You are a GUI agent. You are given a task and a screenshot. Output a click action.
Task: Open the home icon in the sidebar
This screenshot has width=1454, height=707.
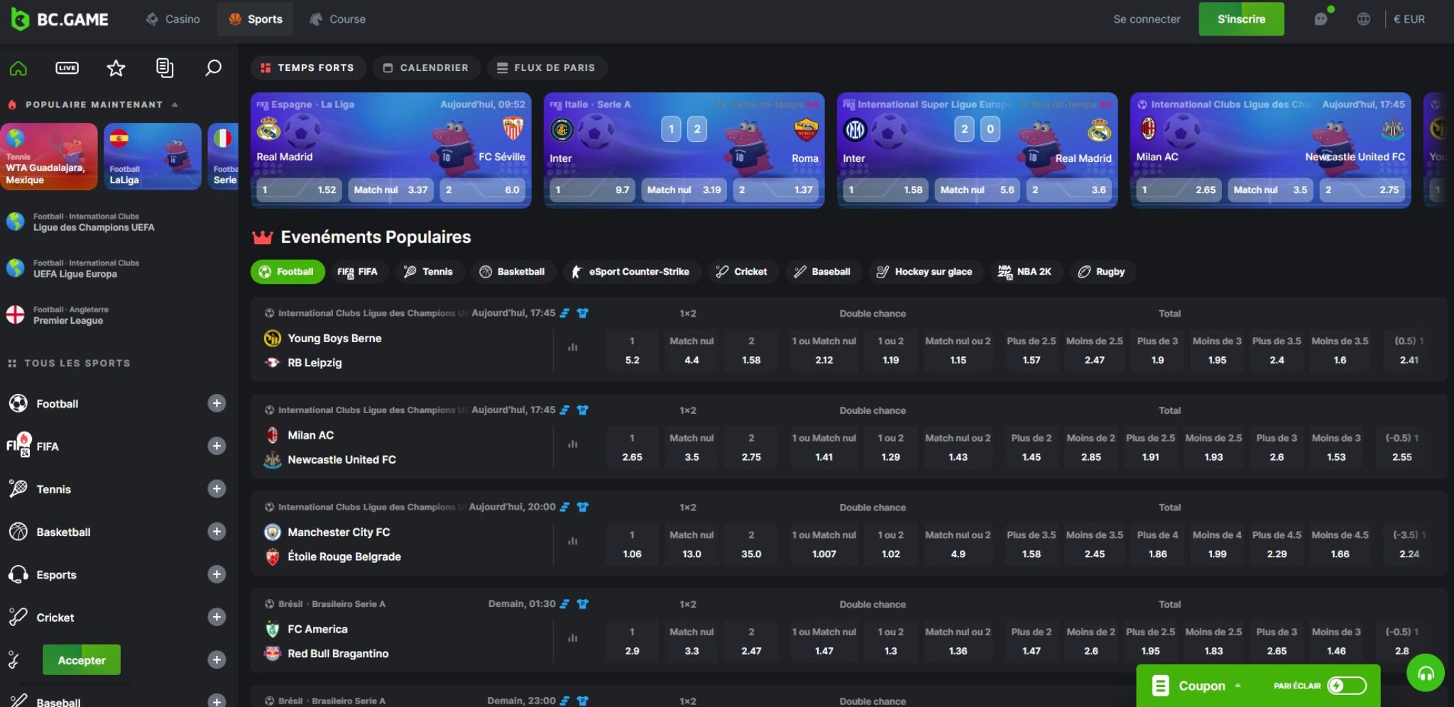tap(18, 68)
